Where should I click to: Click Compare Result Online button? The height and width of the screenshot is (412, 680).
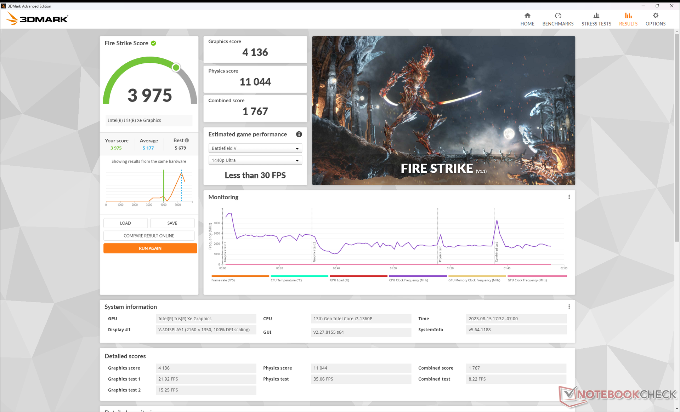[x=149, y=236]
